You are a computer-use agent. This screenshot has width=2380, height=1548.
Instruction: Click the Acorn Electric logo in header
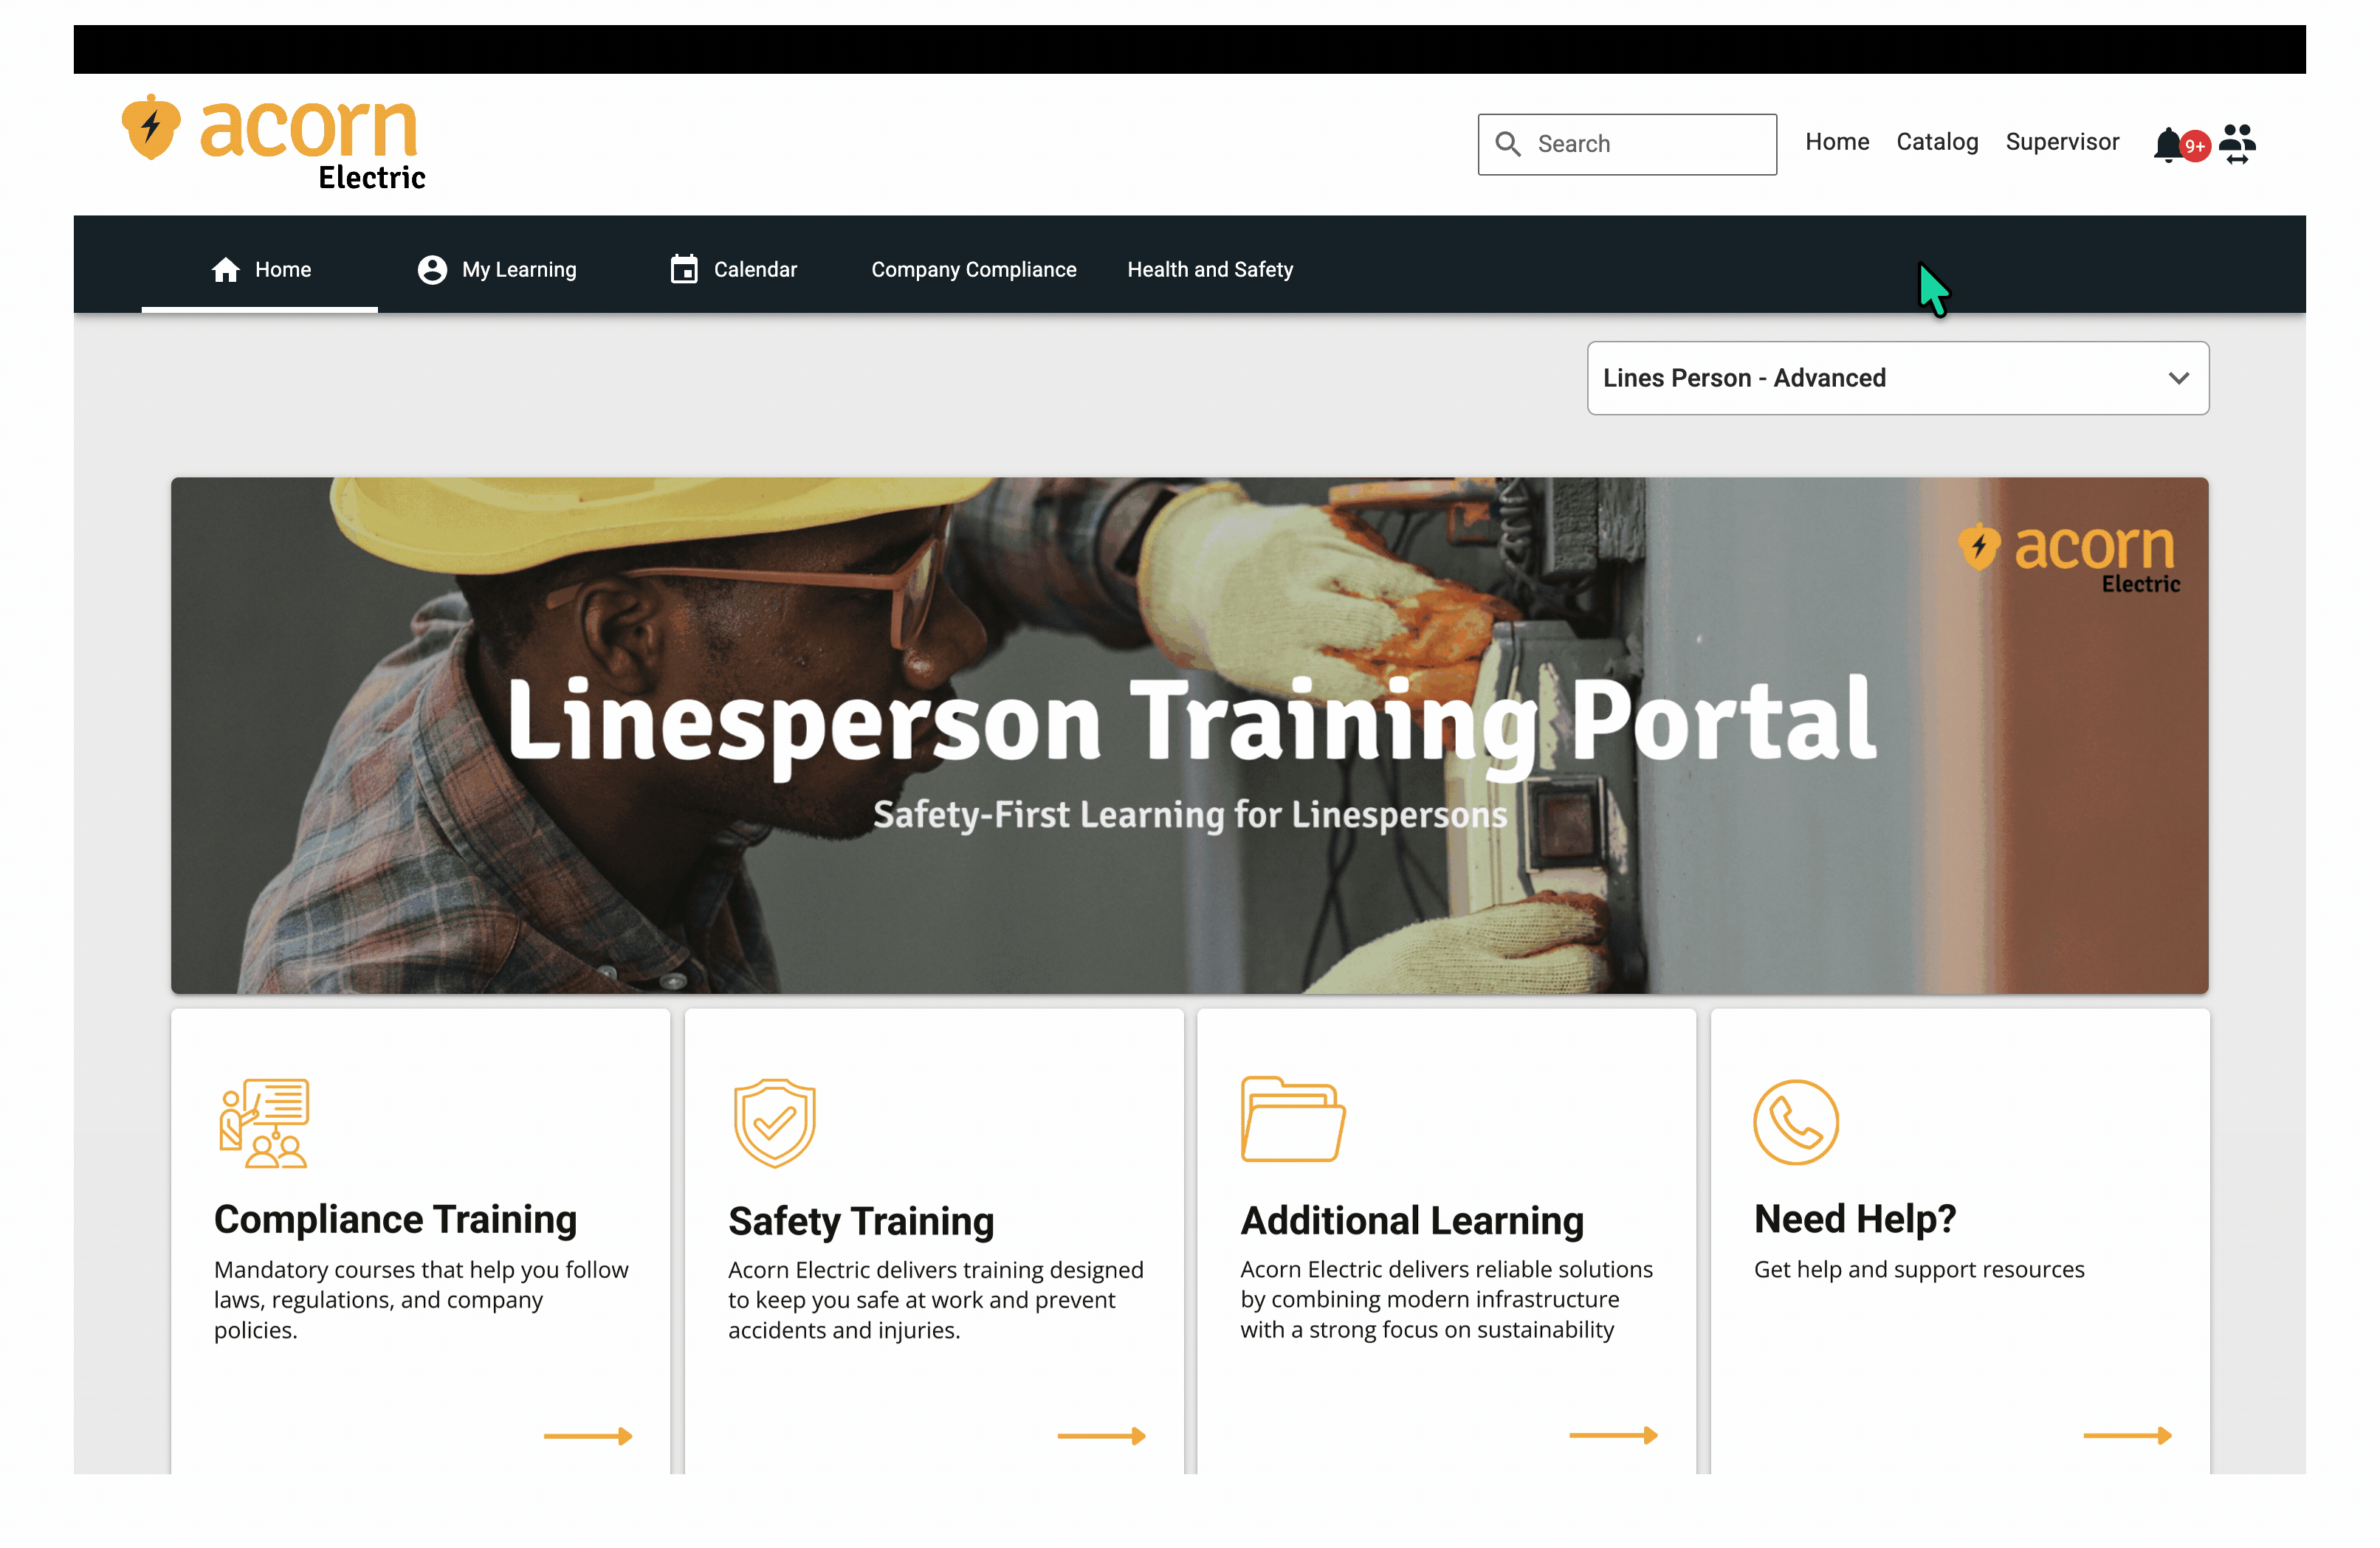tap(273, 142)
